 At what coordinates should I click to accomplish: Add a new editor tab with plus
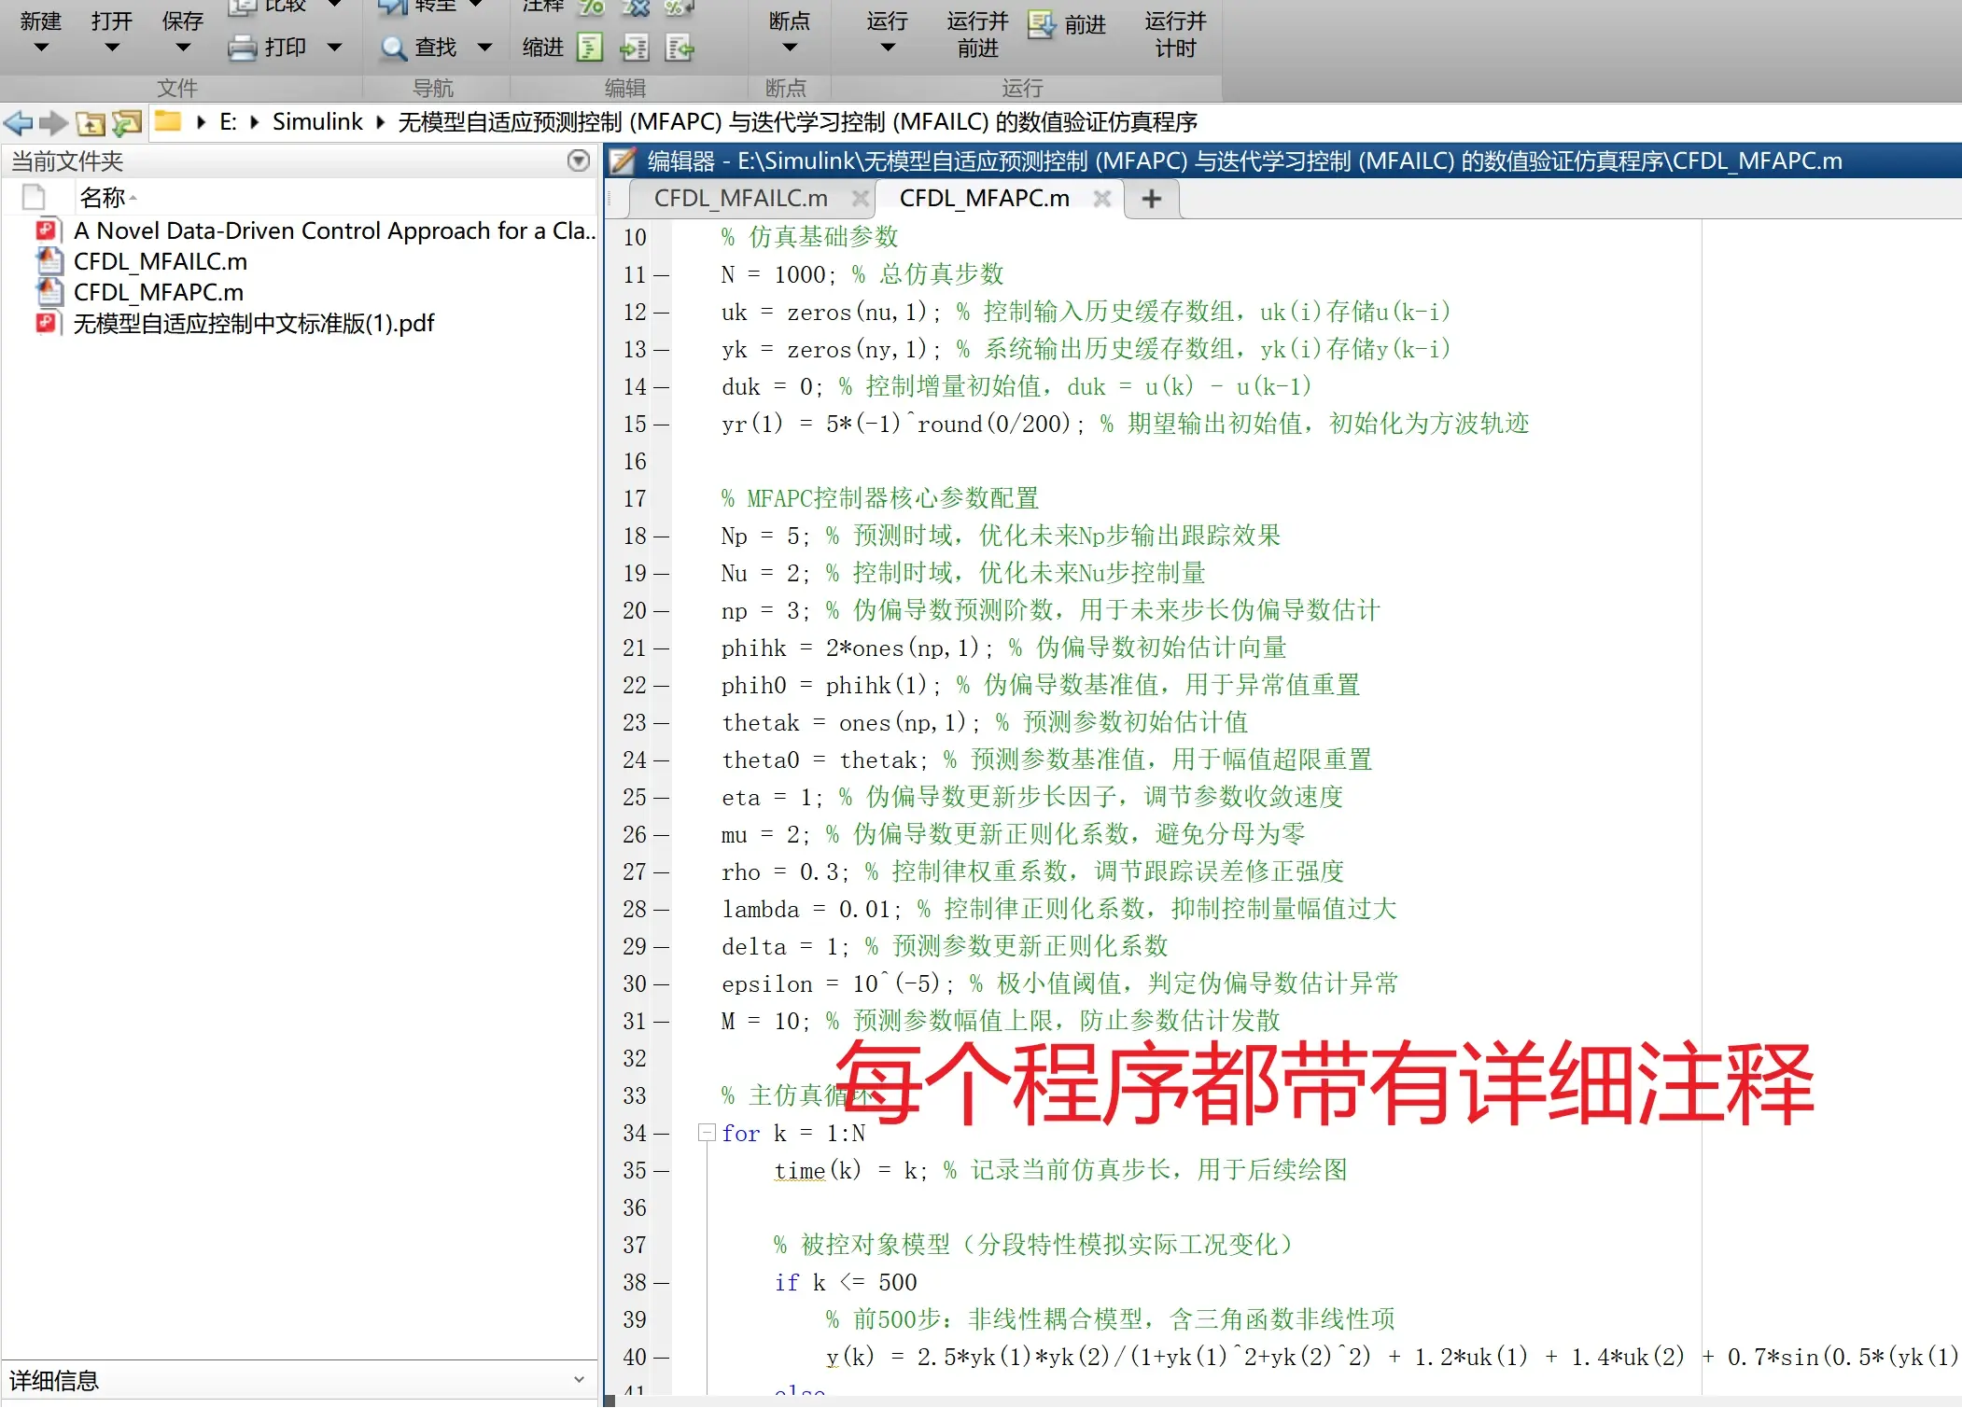pos(1152,199)
